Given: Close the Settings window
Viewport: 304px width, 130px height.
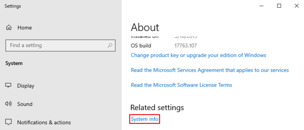Looking at the screenshot, I should pyautogui.click(x=297, y=6).
